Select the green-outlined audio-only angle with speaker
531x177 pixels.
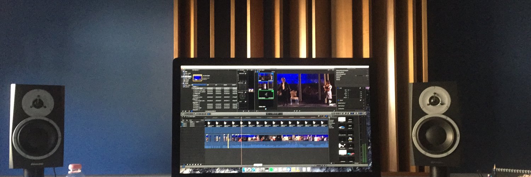(265, 95)
